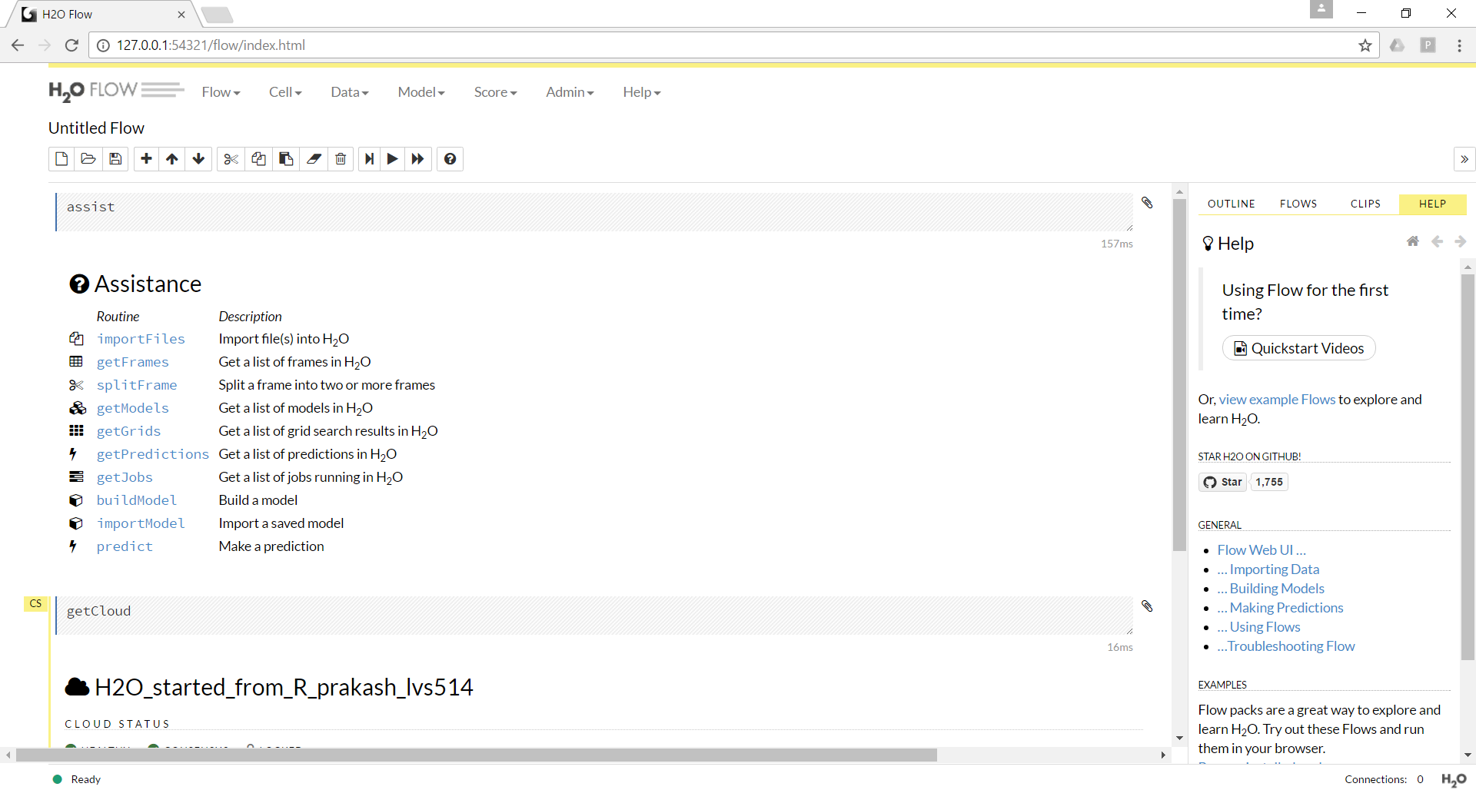Collapse the sidebar with double-chevron button
The height and width of the screenshot is (790, 1476).
[1464, 159]
